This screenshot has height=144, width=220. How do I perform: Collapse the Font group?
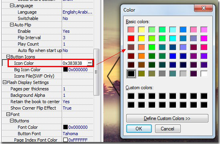8,114
